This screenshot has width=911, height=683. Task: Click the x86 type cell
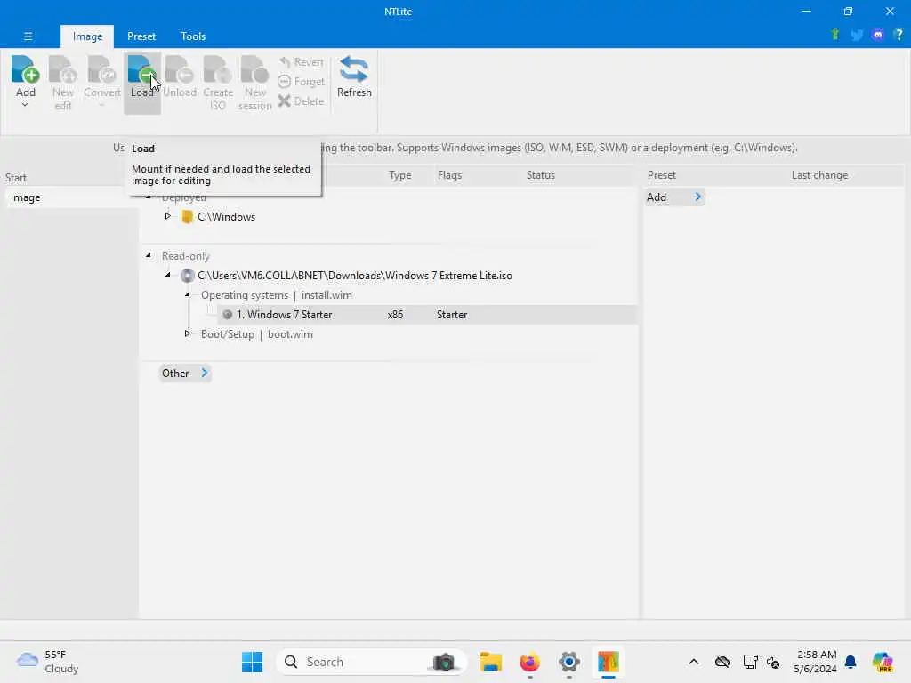[x=395, y=315]
